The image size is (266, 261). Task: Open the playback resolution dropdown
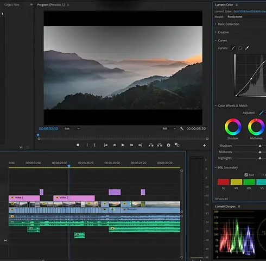tap(169, 128)
